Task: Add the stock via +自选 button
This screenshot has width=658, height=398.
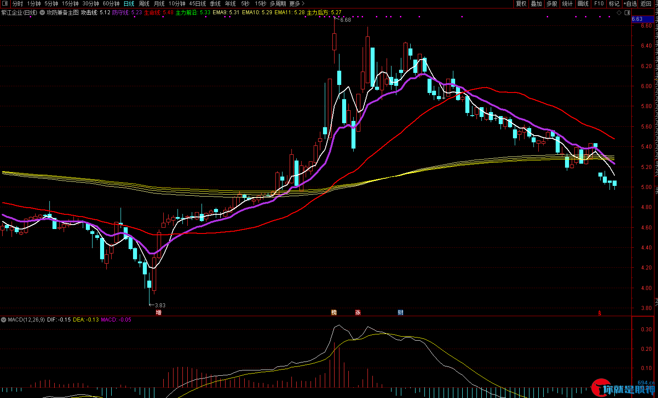Action: click(630, 4)
